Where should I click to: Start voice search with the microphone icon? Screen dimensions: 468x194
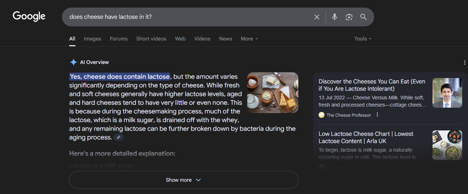click(335, 17)
